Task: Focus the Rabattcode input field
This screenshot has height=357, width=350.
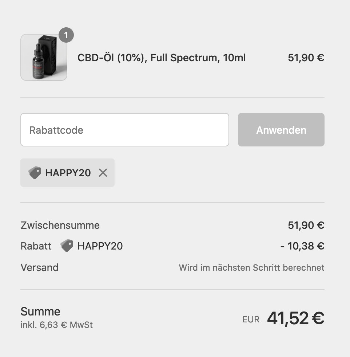Action: point(124,130)
